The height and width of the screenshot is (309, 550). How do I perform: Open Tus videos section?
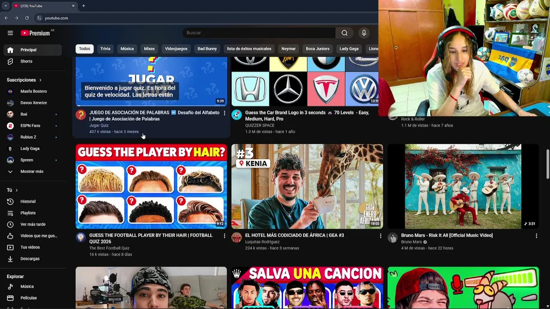33,247
